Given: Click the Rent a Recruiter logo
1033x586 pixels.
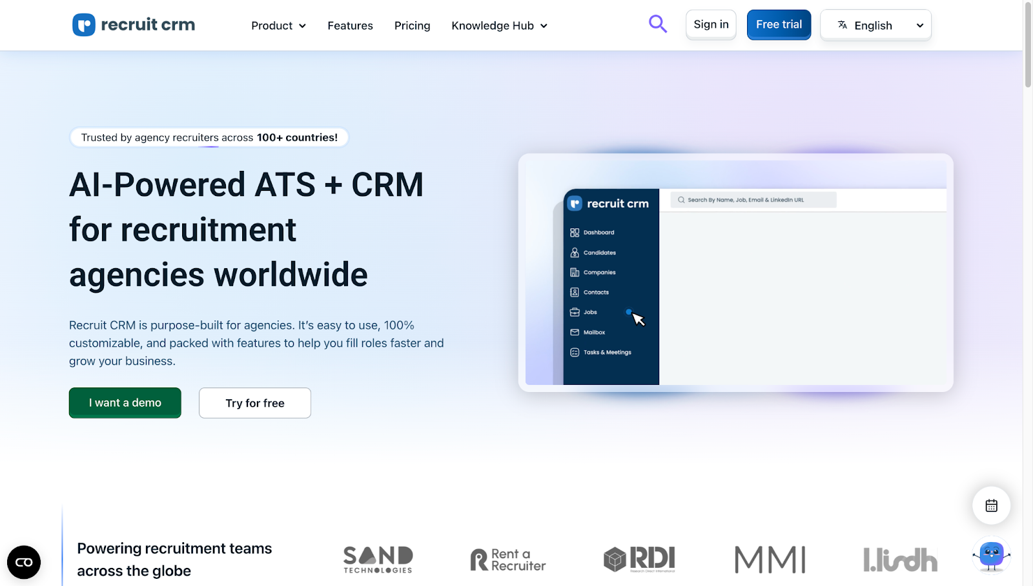Looking at the screenshot, I should [508, 560].
